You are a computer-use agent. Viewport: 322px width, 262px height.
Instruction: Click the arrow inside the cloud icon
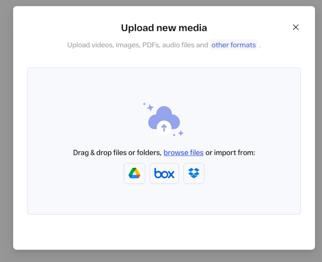pyautogui.click(x=164, y=127)
